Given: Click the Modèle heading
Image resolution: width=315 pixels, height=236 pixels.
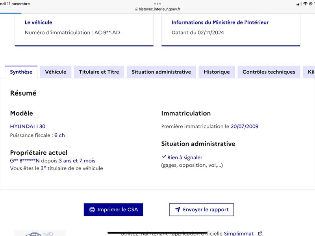Looking at the screenshot, I should 22,113.
